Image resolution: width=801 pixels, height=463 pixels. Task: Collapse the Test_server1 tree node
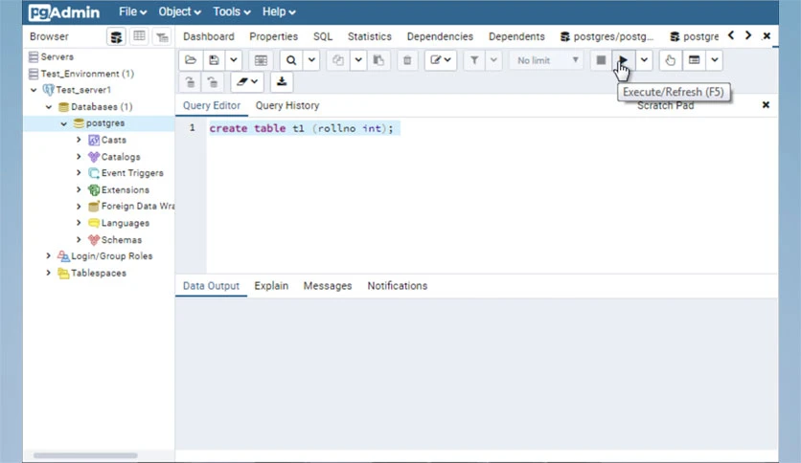pyautogui.click(x=34, y=90)
